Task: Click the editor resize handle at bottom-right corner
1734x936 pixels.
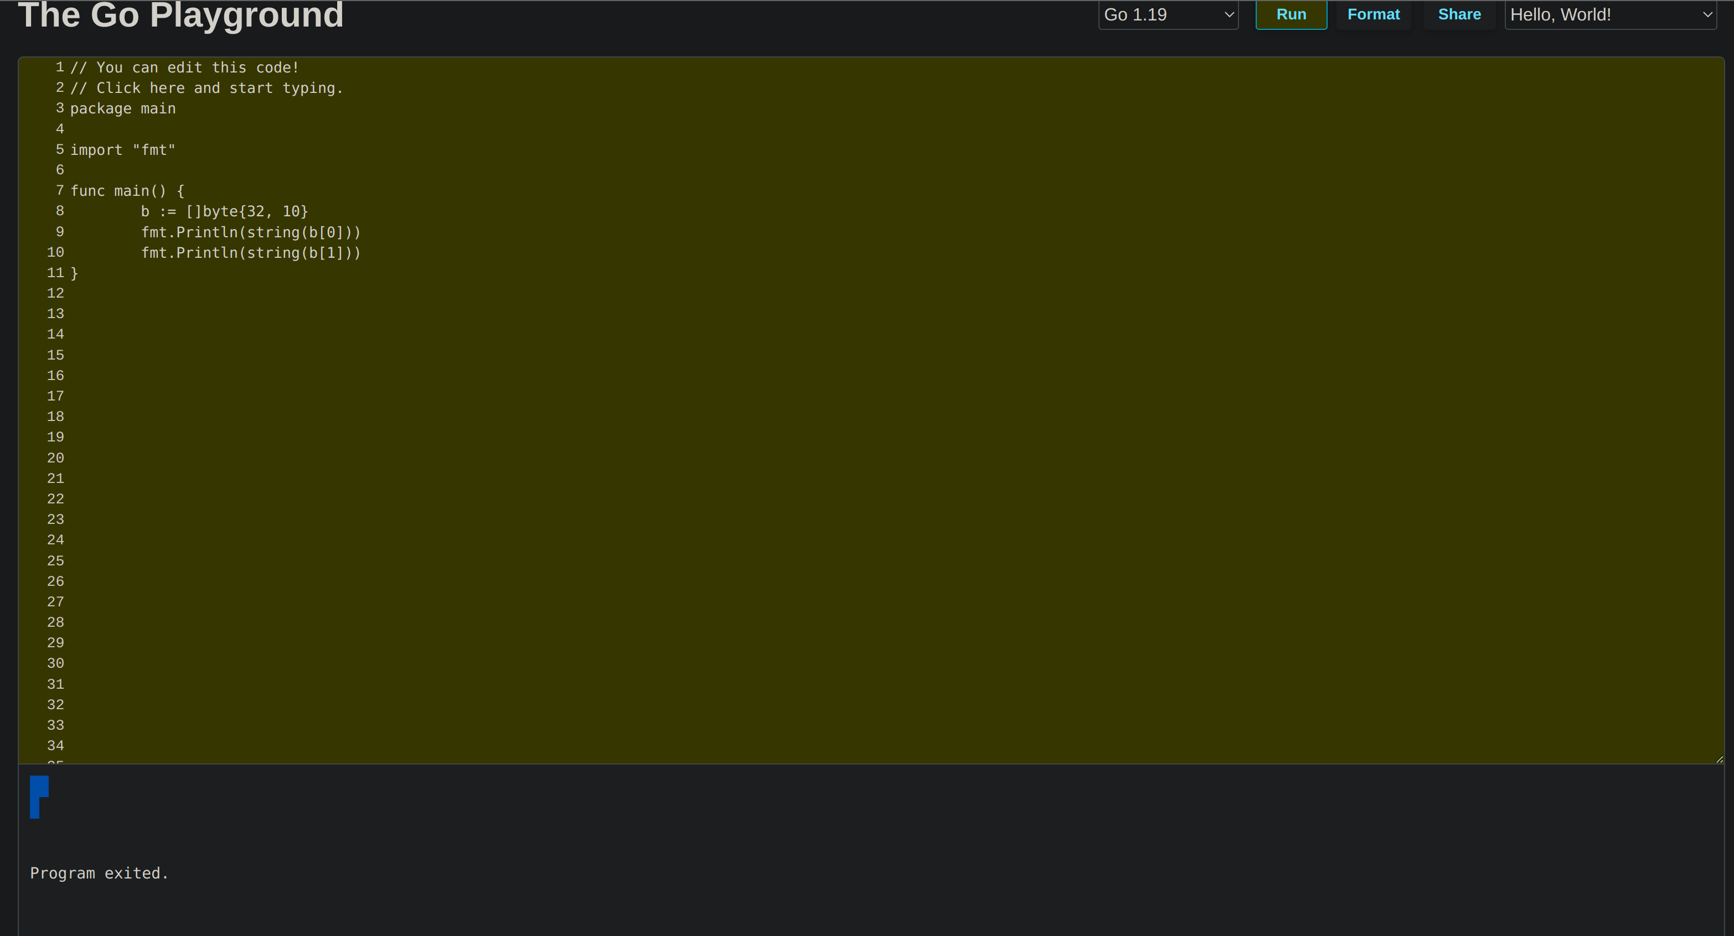Action: click(x=1719, y=759)
